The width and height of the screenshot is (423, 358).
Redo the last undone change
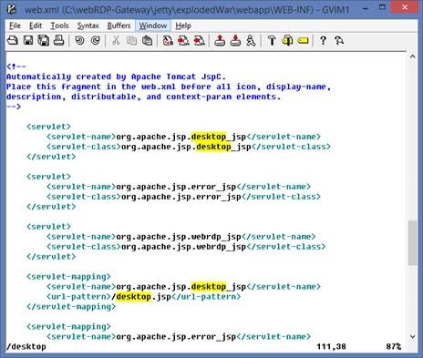pos(96,40)
